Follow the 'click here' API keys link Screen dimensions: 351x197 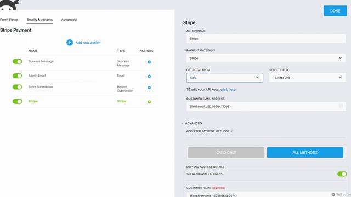228,90
